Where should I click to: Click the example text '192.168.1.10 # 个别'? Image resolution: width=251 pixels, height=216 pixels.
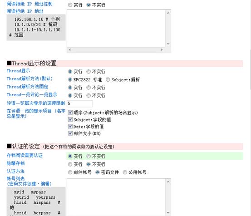(37, 20)
